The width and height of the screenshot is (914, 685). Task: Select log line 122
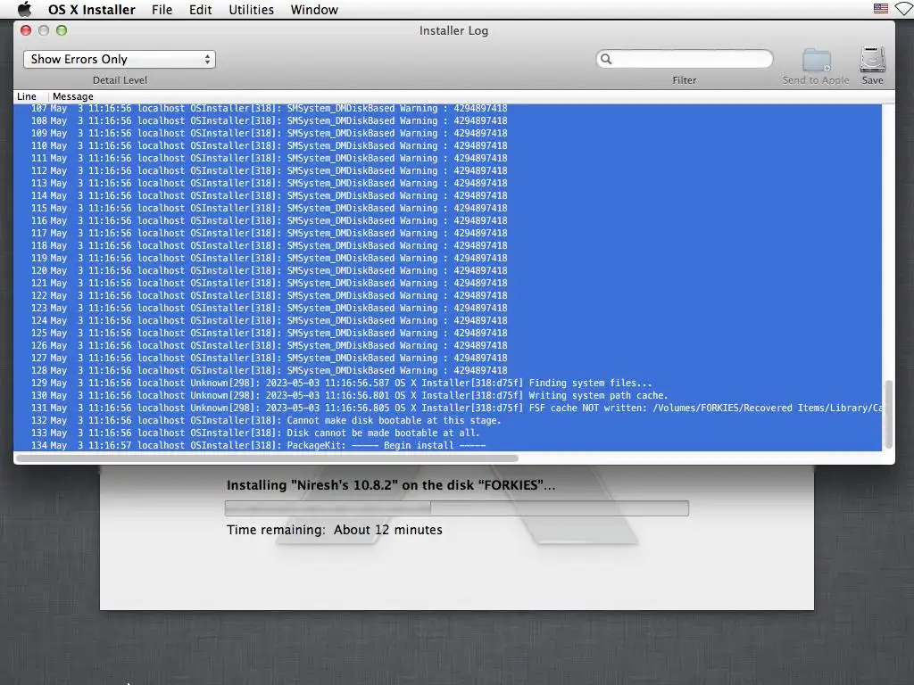click(x=448, y=295)
